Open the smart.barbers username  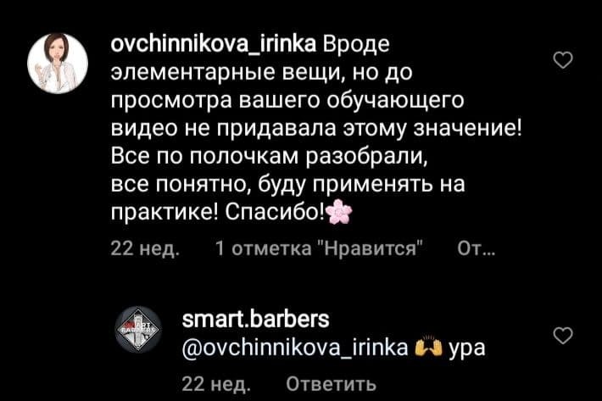click(x=256, y=319)
